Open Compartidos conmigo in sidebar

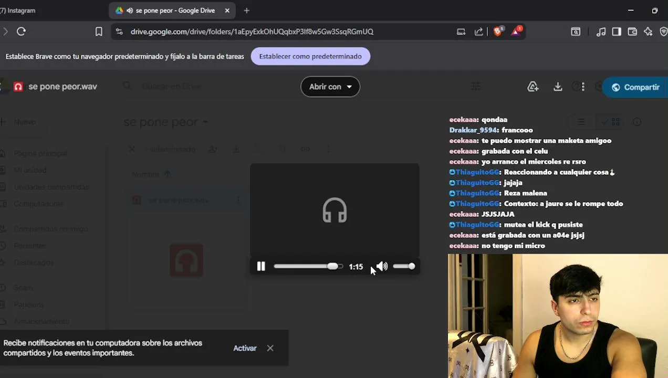[x=51, y=229]
